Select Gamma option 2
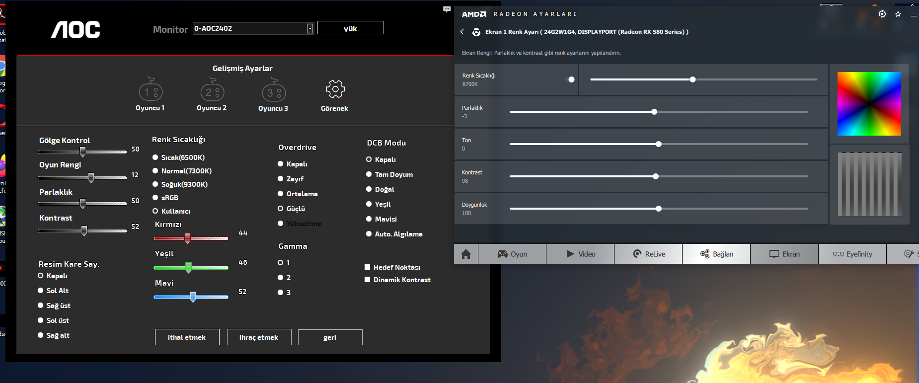Image resolution: width=919 pixels, height=383 pixels. pos(281,278)
